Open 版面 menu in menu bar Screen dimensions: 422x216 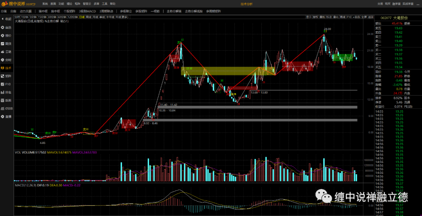coord(53,4)
